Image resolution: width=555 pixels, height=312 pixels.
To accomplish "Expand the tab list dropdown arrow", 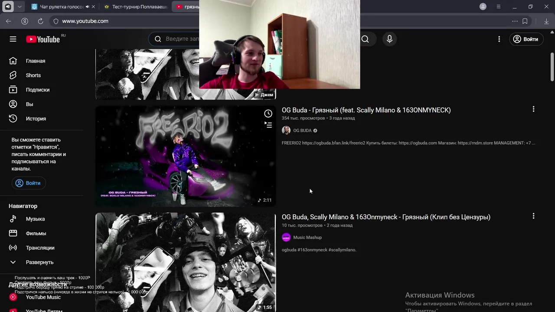I will coord(20,6).
